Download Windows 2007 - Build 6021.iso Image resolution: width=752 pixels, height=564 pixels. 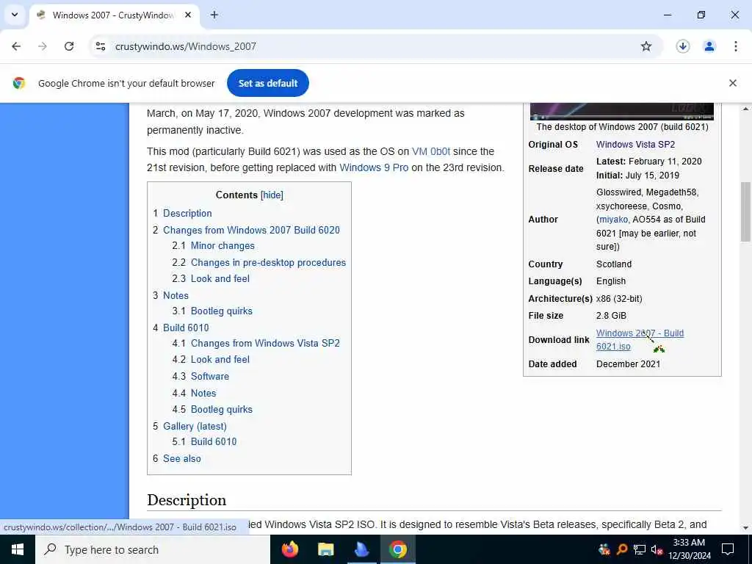point(640,339)
